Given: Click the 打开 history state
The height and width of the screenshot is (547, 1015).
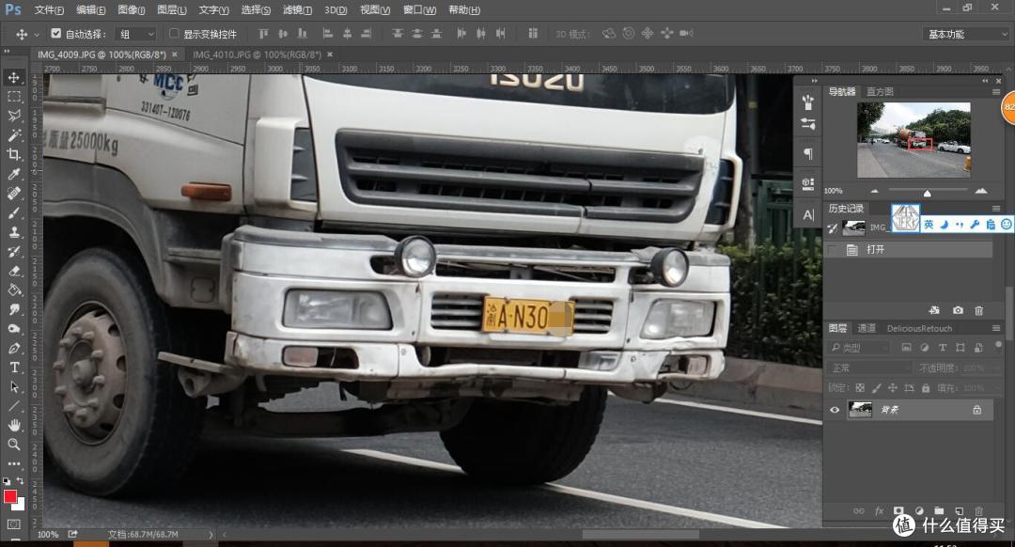Looking at the screenshot, I should [x=876, y=250].
